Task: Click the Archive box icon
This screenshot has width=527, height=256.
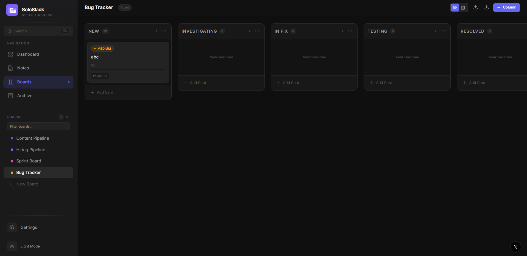Action: [x=10, y=96]
